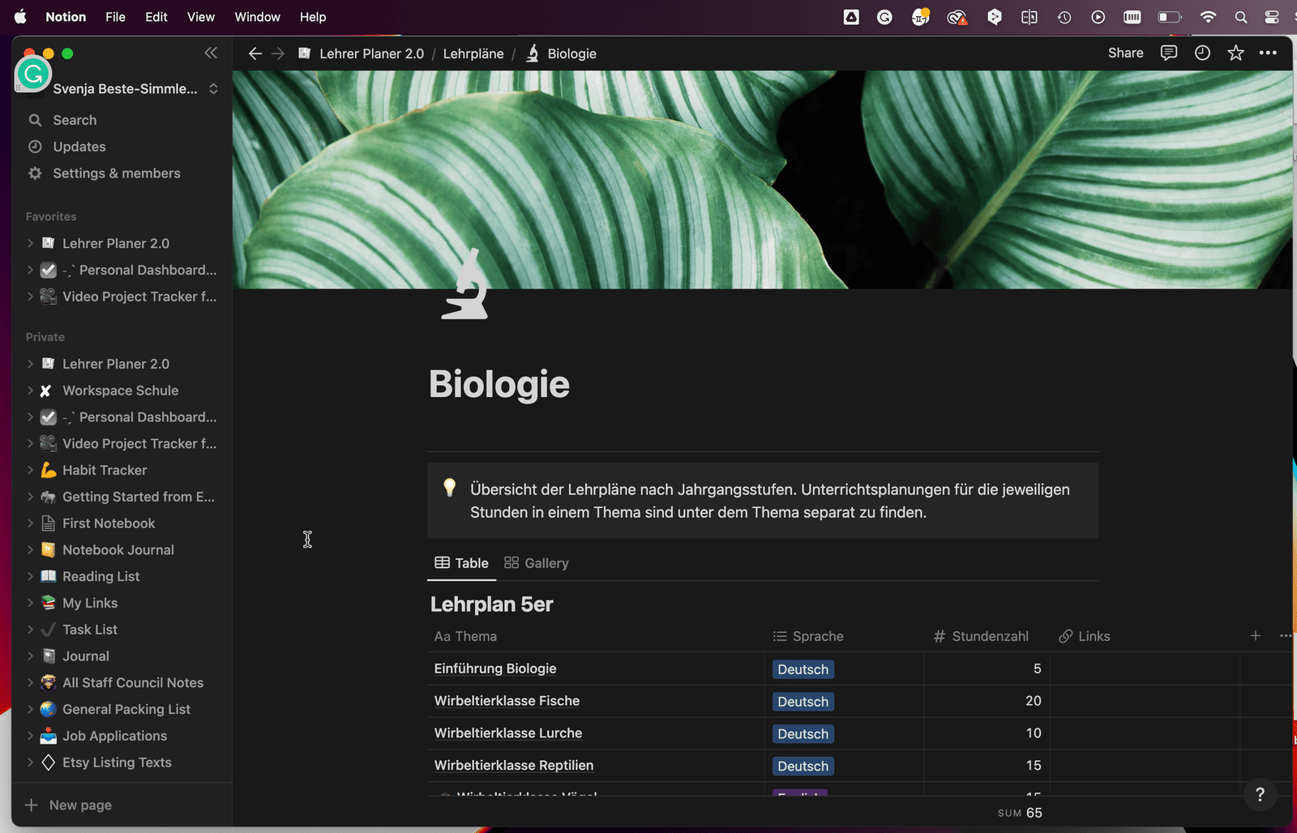This screenshot has height=833, width=1297.
Task: Open Settings & members
Action: tap(116, 173)
